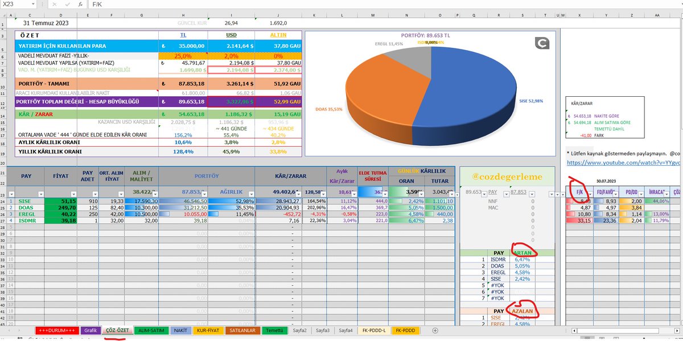Image resolution: width=683 pixels, height=341 pixels.
Task: Click the price cell 249,70
Action: click(x=61, y=208)
